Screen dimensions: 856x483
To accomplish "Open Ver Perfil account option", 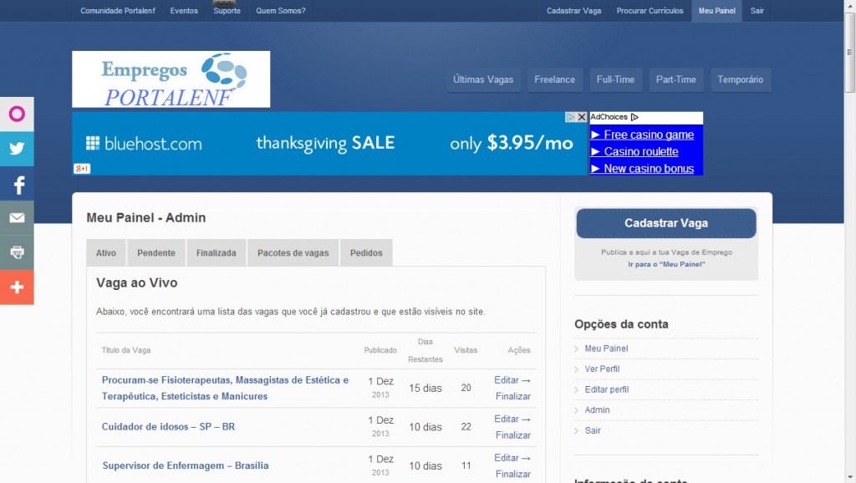I will tap(602, 369).
